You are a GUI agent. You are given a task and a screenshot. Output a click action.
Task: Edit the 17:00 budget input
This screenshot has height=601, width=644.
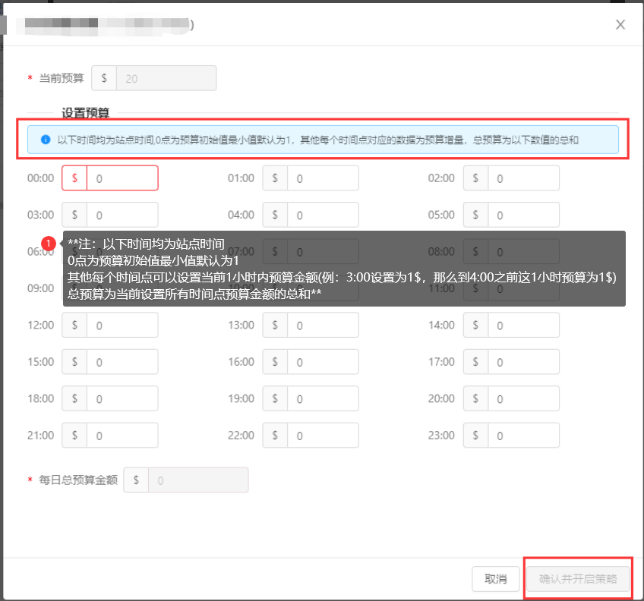(x=523, y=362)
